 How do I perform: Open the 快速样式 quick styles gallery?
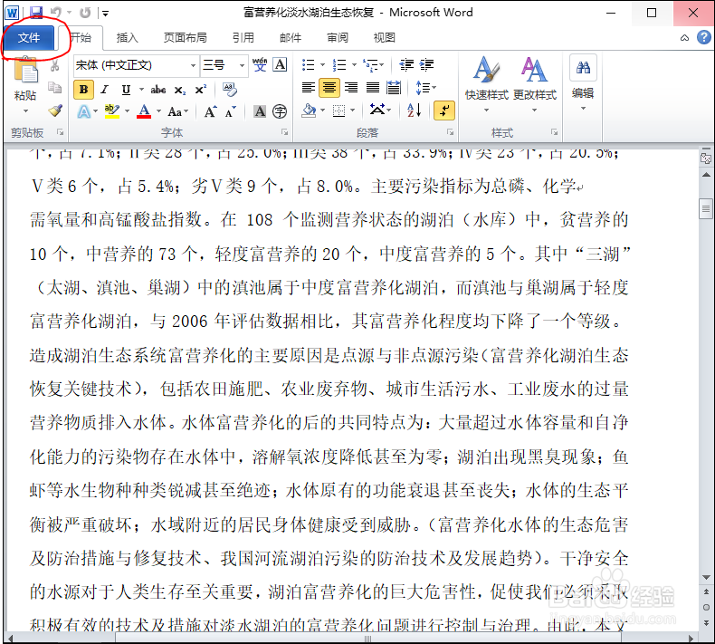(x=487, y=85)
